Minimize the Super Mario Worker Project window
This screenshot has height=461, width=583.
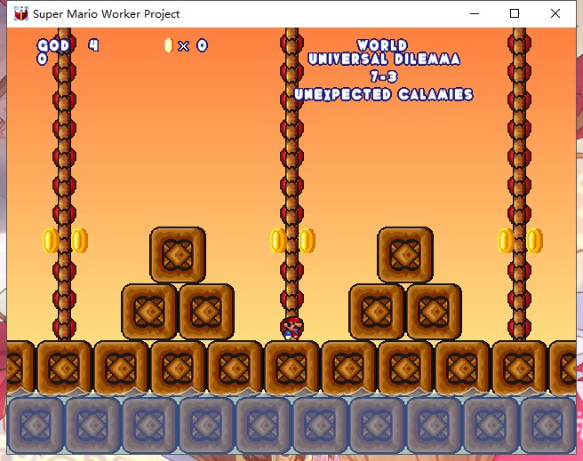coord(475,13)
